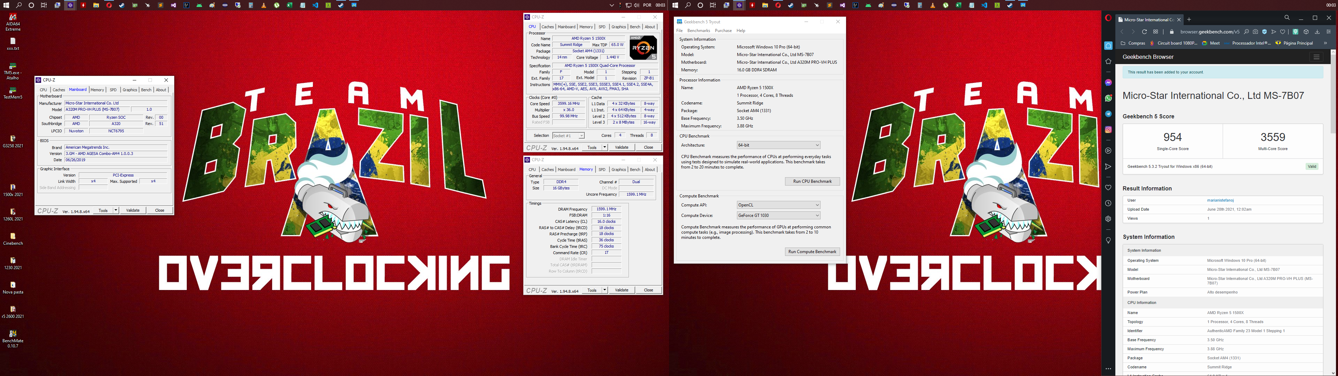Click the BIOS date value 06/26/2019
The width and height of the screenshot is (1338, 376).
point(116,160)
